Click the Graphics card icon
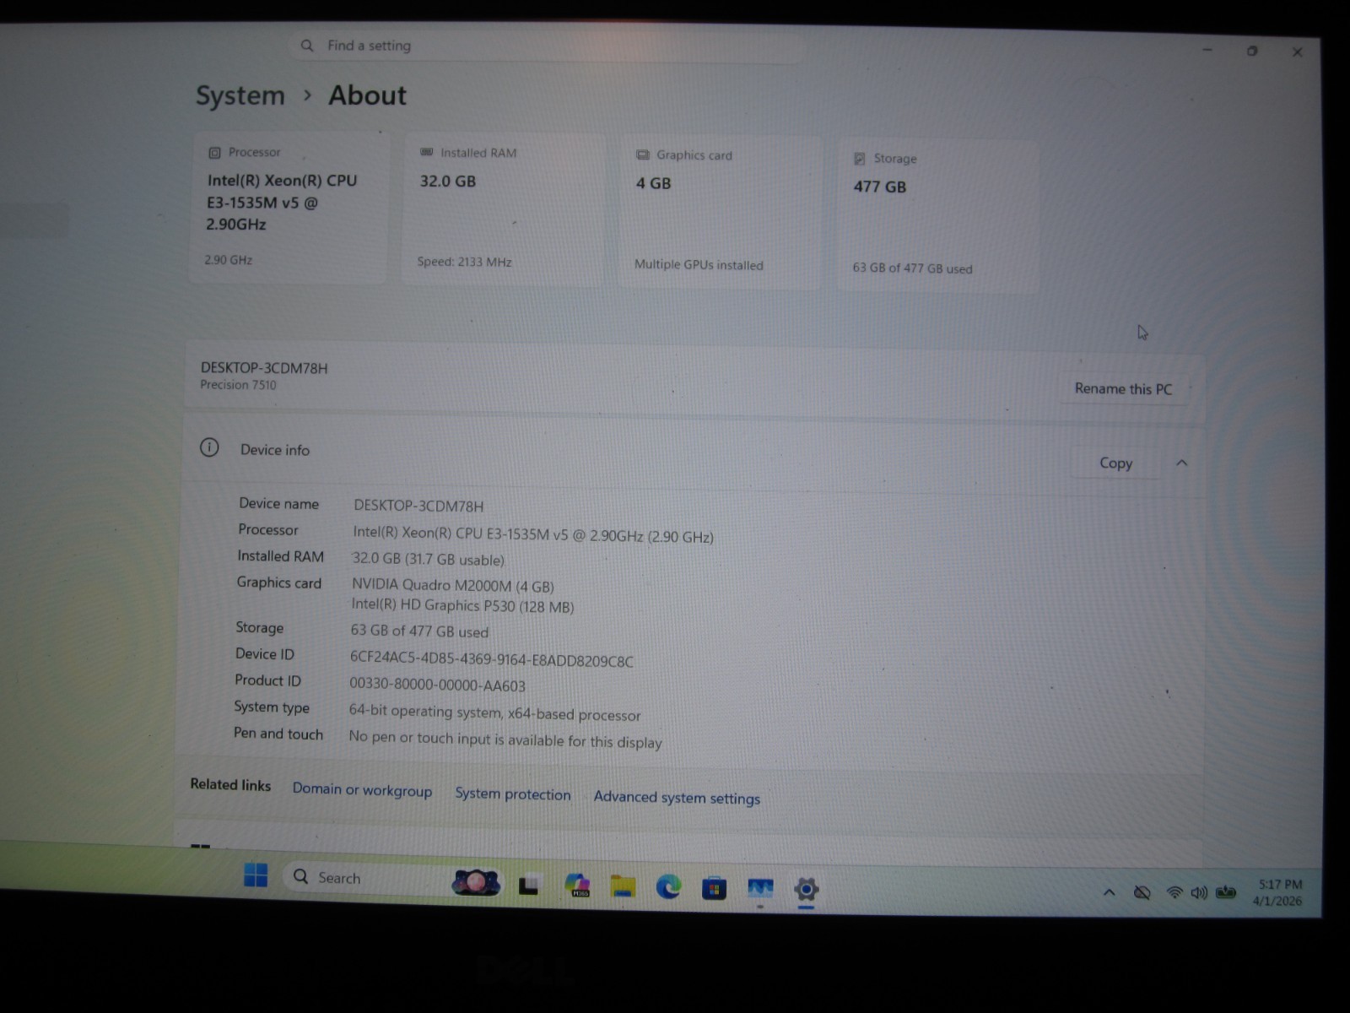The width and height of the screenshot is (1350, 1013). click(643, 154)
